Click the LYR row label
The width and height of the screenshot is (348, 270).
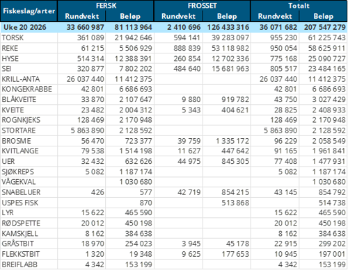pyautogui.click(x=8, y=212)
